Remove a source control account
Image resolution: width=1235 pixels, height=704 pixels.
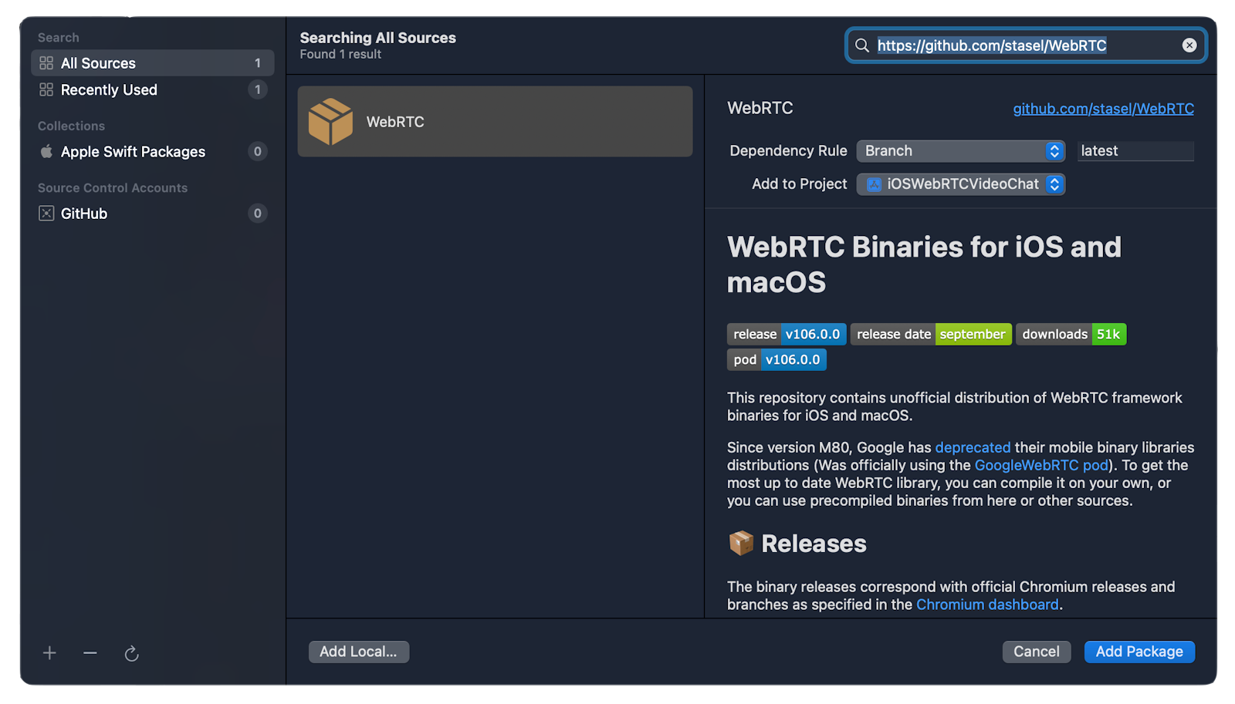pyautogui.click(x=90, y=652)
